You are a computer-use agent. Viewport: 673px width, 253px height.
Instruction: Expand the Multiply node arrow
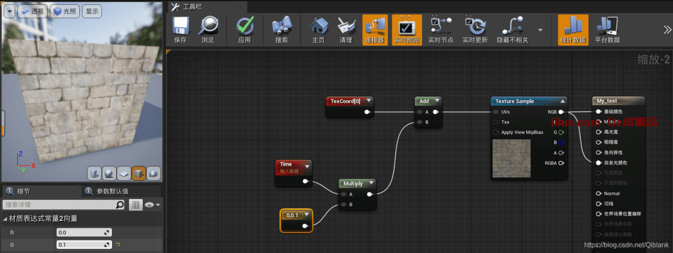[371, 184]
